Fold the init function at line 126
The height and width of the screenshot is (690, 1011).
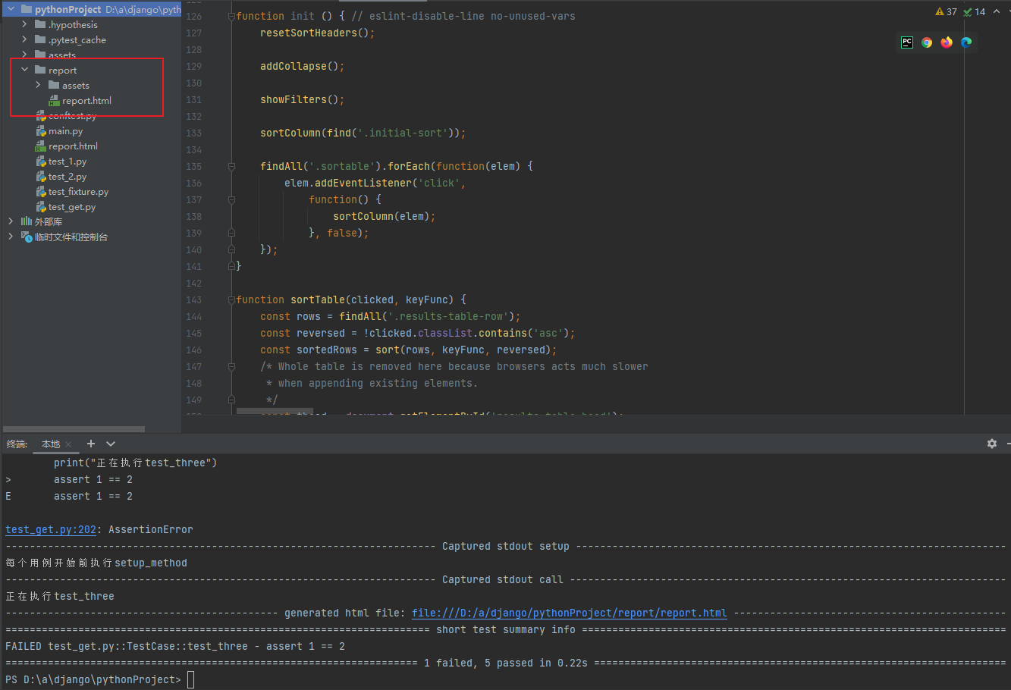(x=231, y=17)
